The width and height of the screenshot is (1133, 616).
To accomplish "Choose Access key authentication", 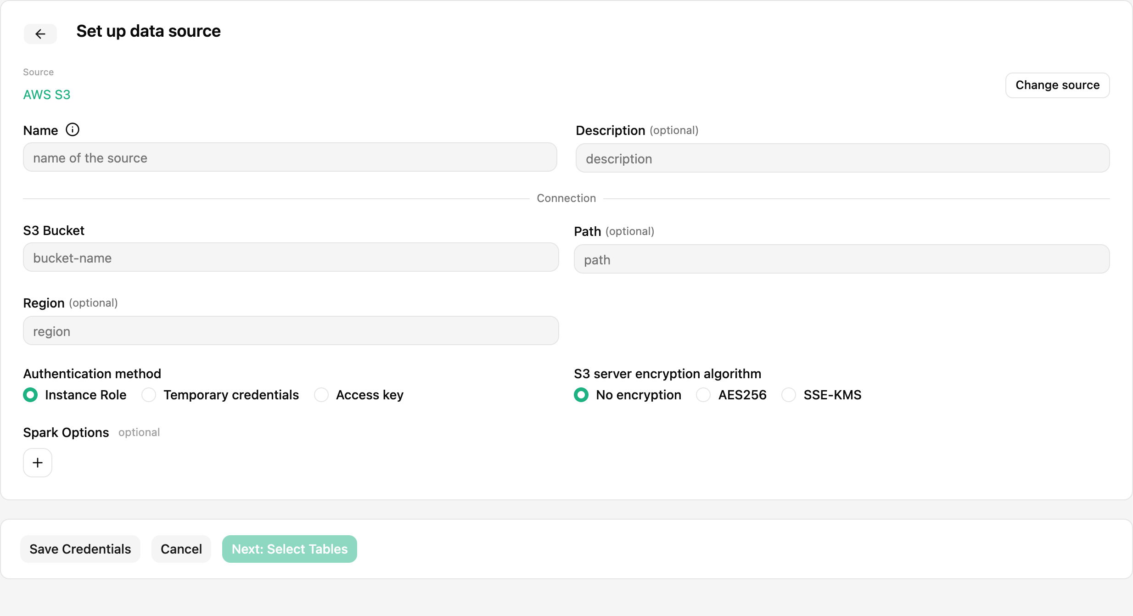I will coord(321,395).
